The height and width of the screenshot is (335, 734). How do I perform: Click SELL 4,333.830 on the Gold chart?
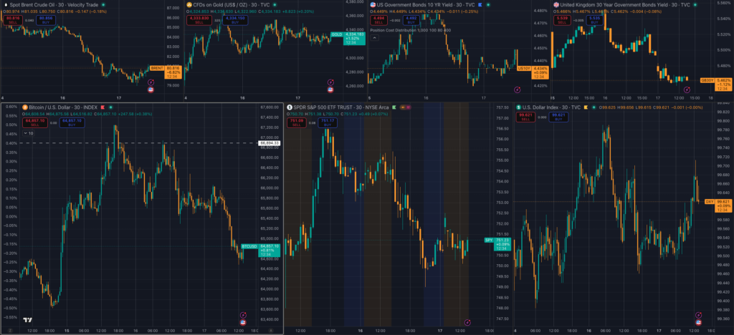[x=199, y=20]
